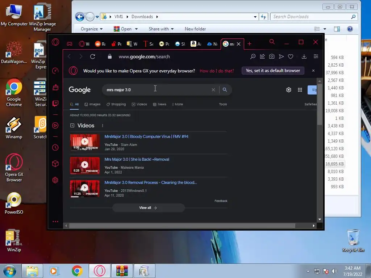
Task: Open Windows Start button
Action: [9, 271]
